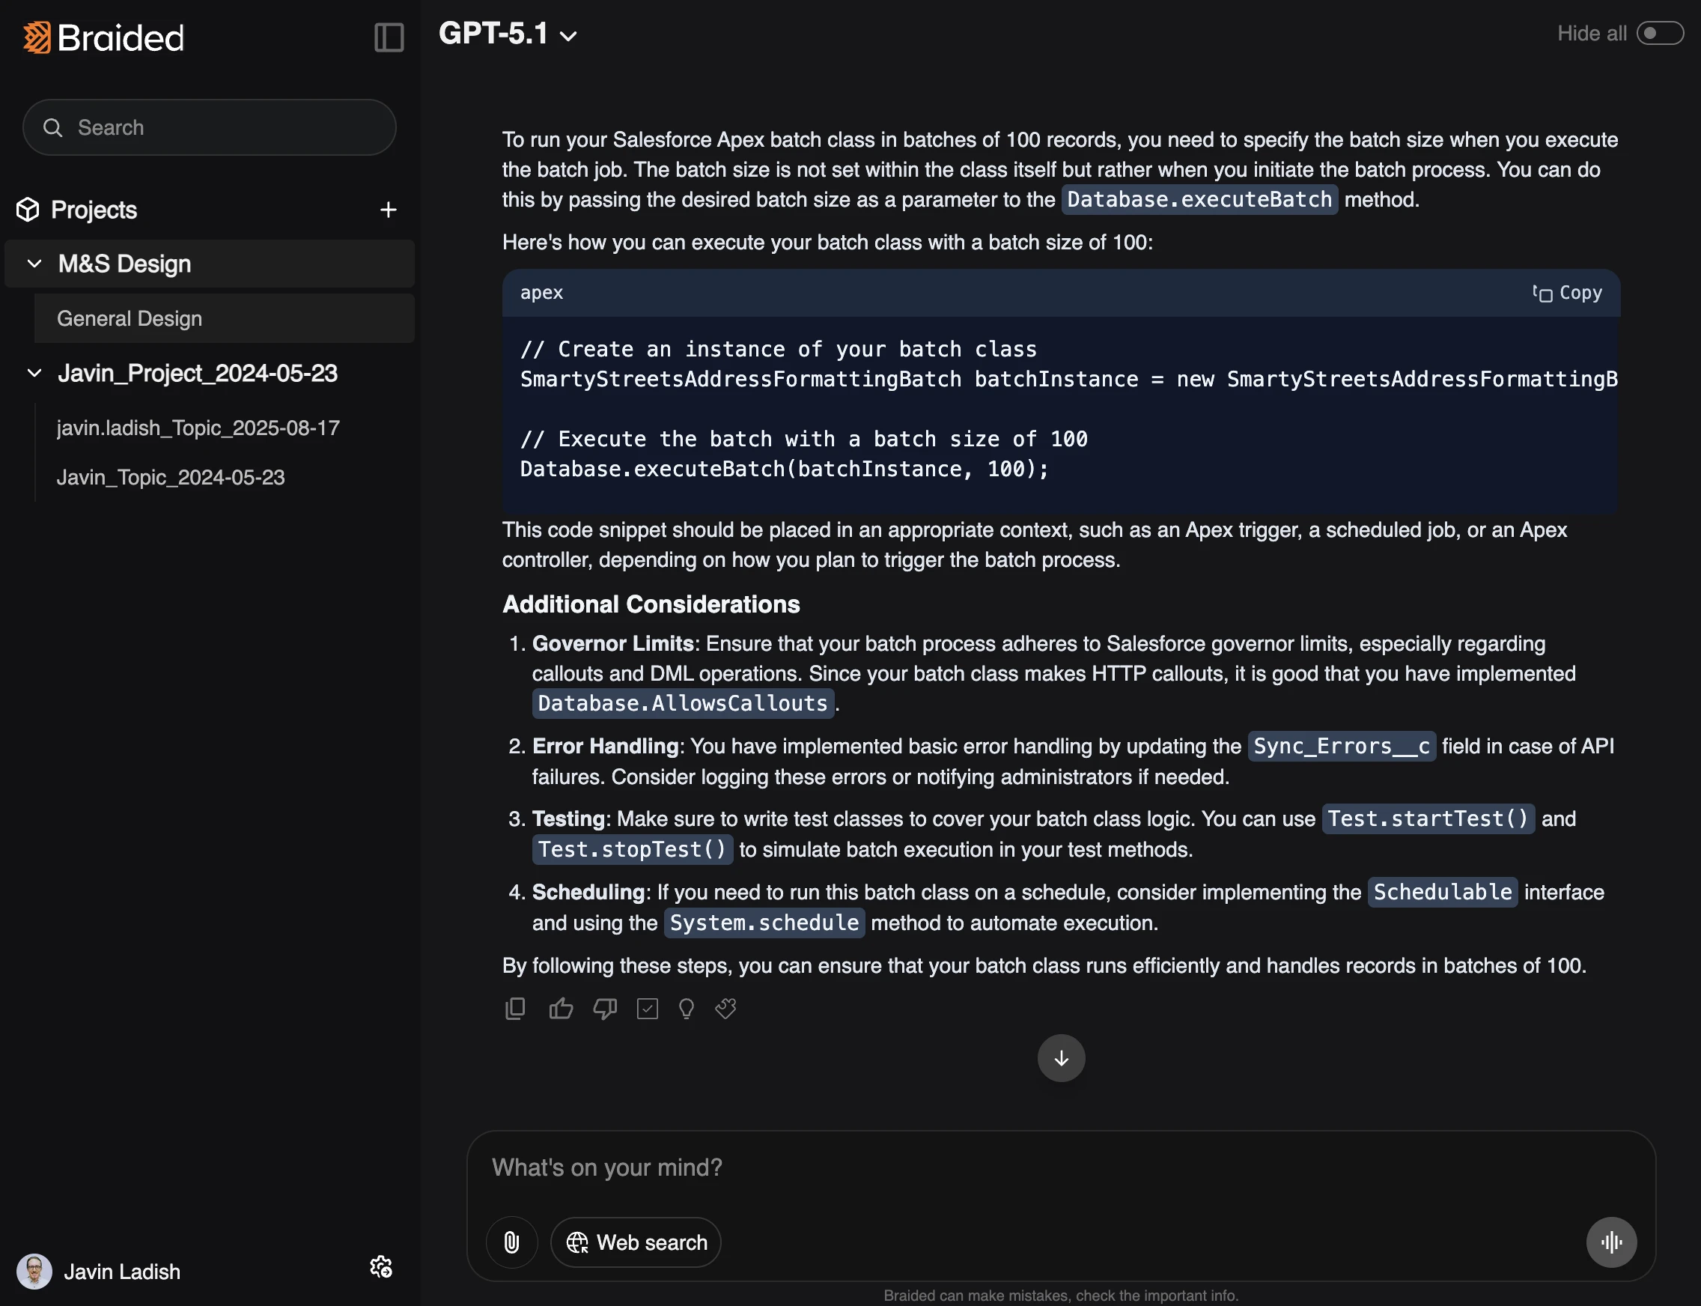
Task: Give the response a thumbs up
Action: [x=560, y=1008]
